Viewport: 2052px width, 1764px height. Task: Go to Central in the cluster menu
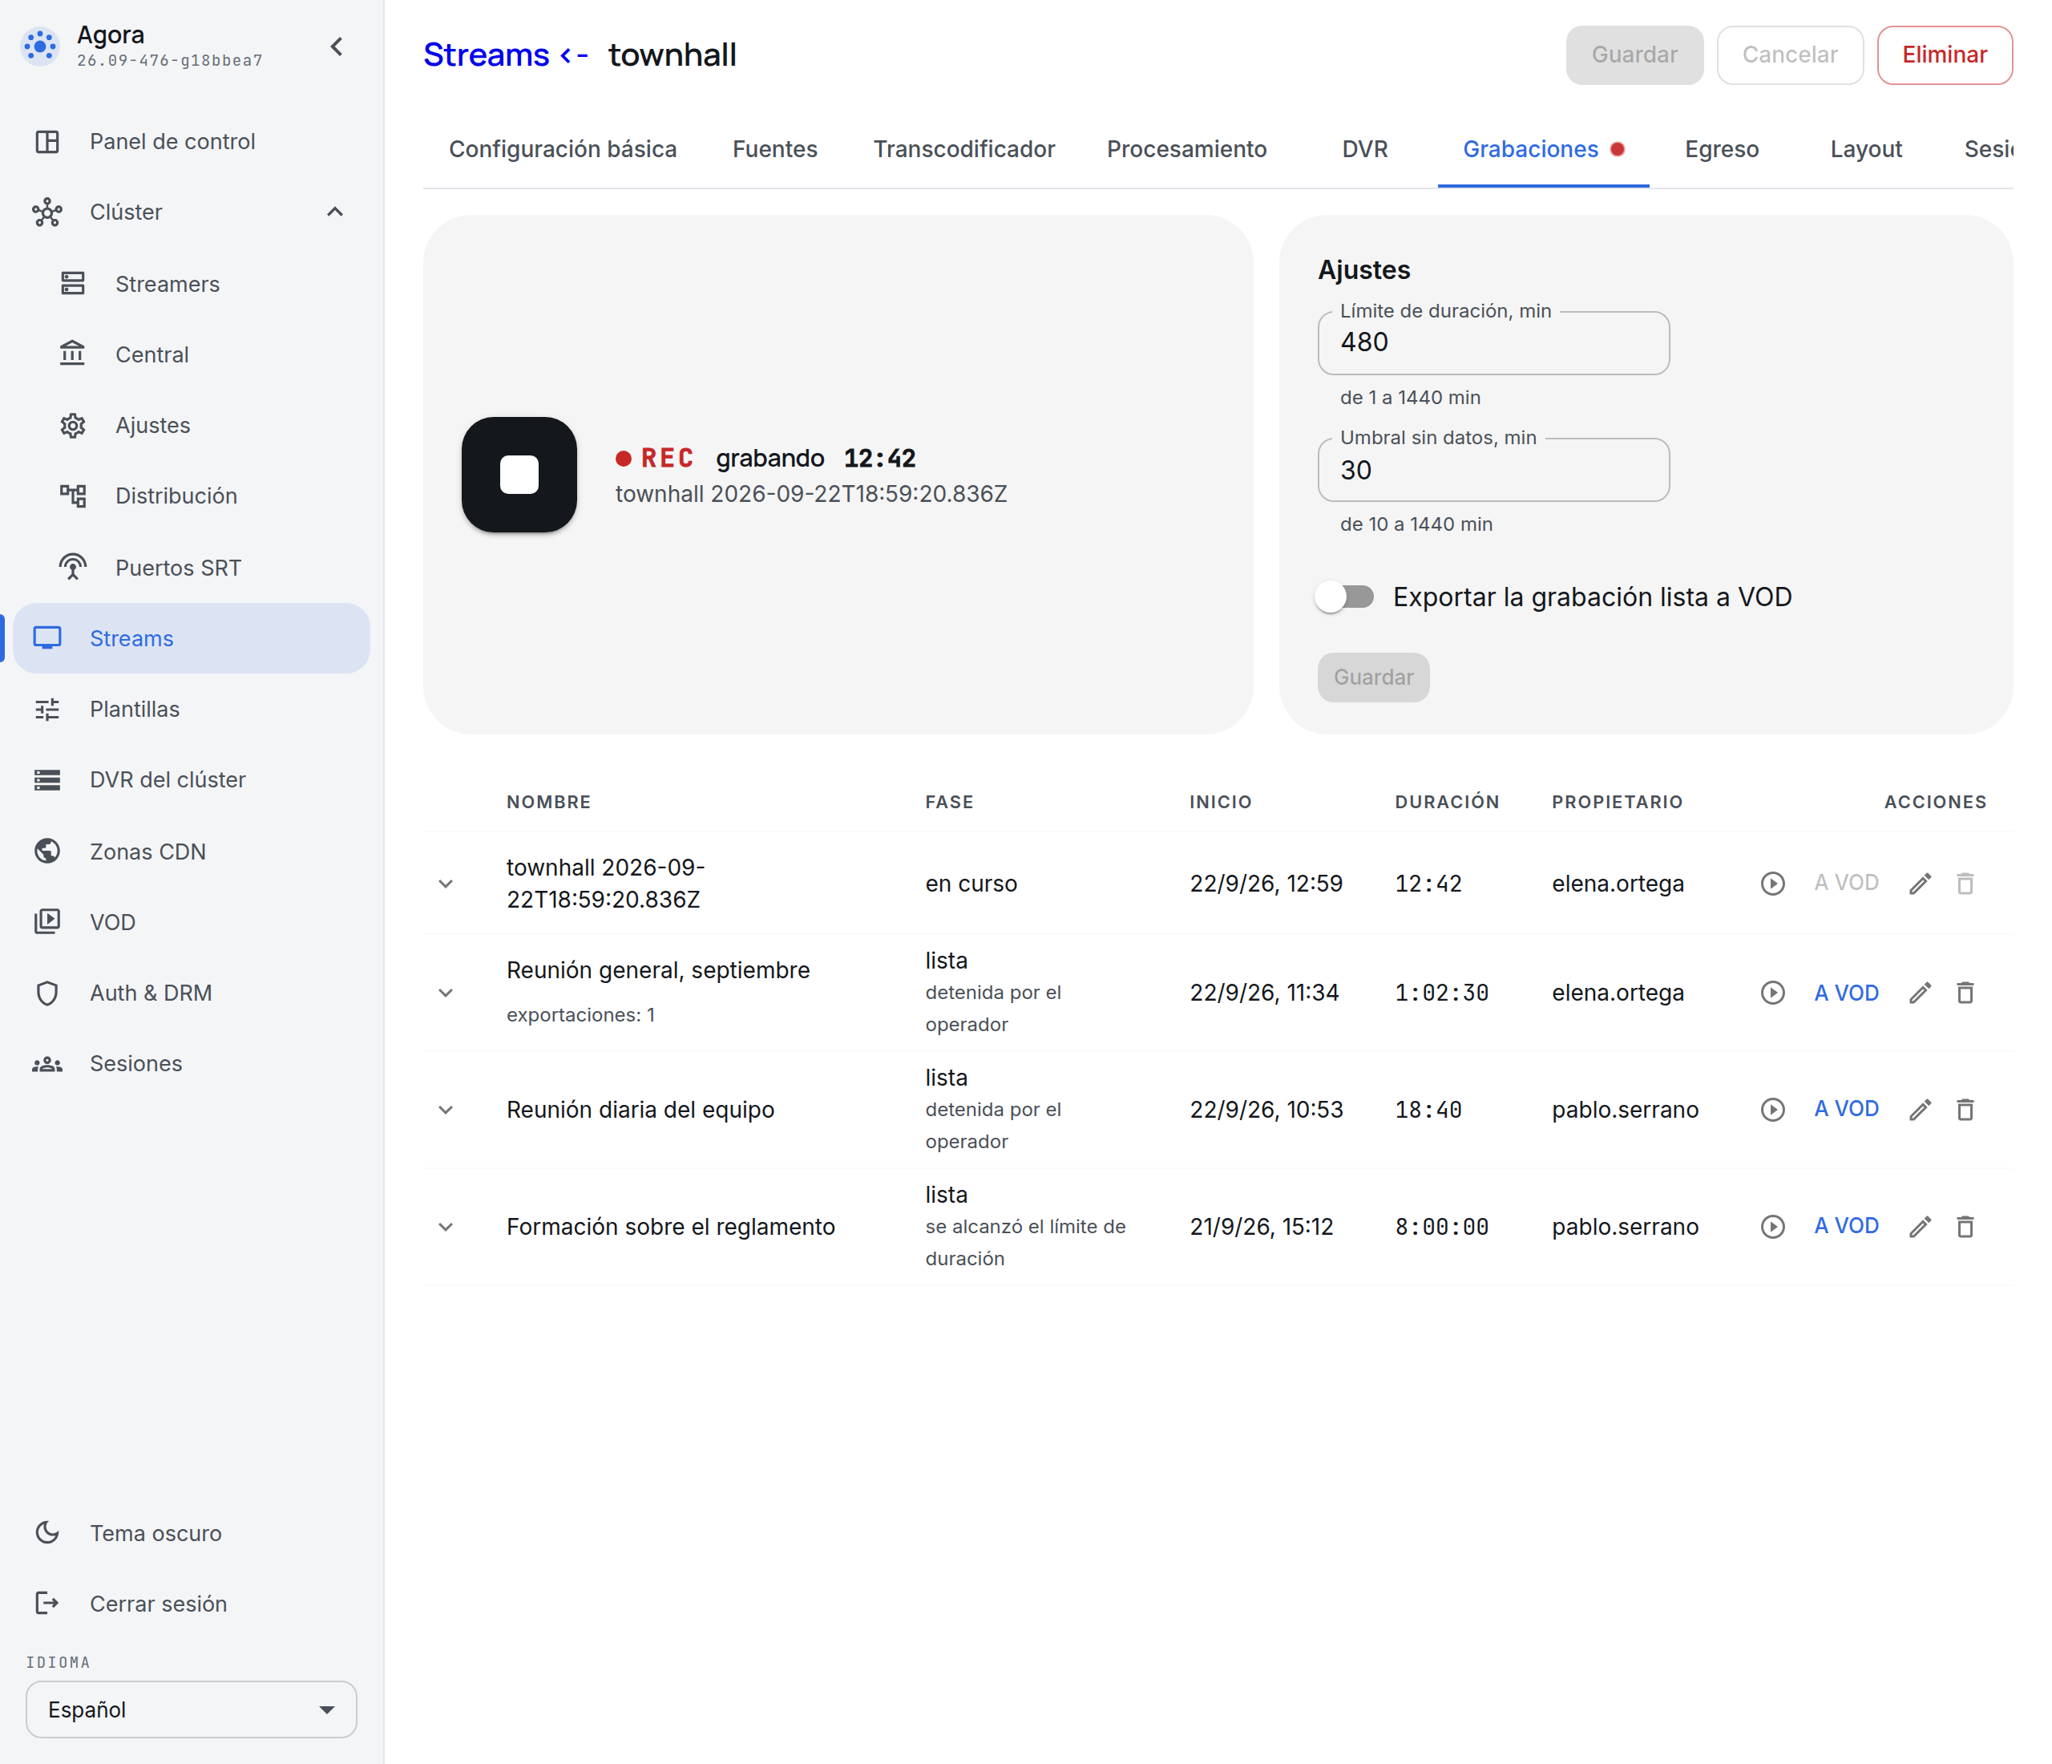click(x=192, y=354)
